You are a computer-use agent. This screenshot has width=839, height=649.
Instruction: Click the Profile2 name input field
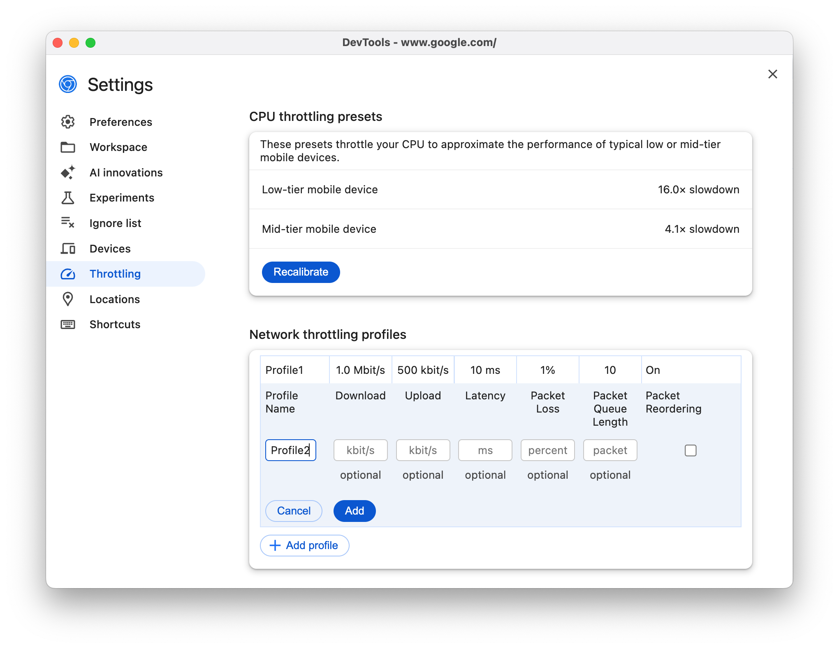pos(290,450)
